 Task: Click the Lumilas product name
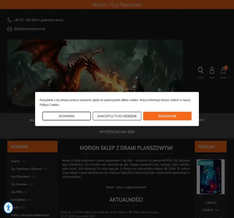pyautogui.click(x=211, y=203)
